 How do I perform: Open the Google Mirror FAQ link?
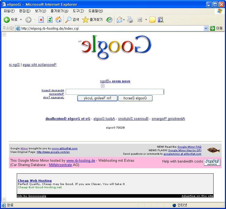coord(189,147)
